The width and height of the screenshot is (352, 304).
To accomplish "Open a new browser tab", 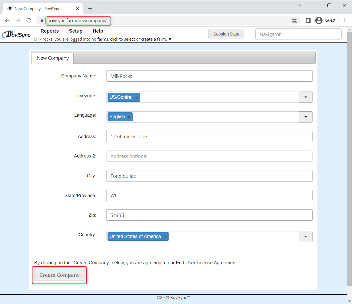I will point(90,9).
